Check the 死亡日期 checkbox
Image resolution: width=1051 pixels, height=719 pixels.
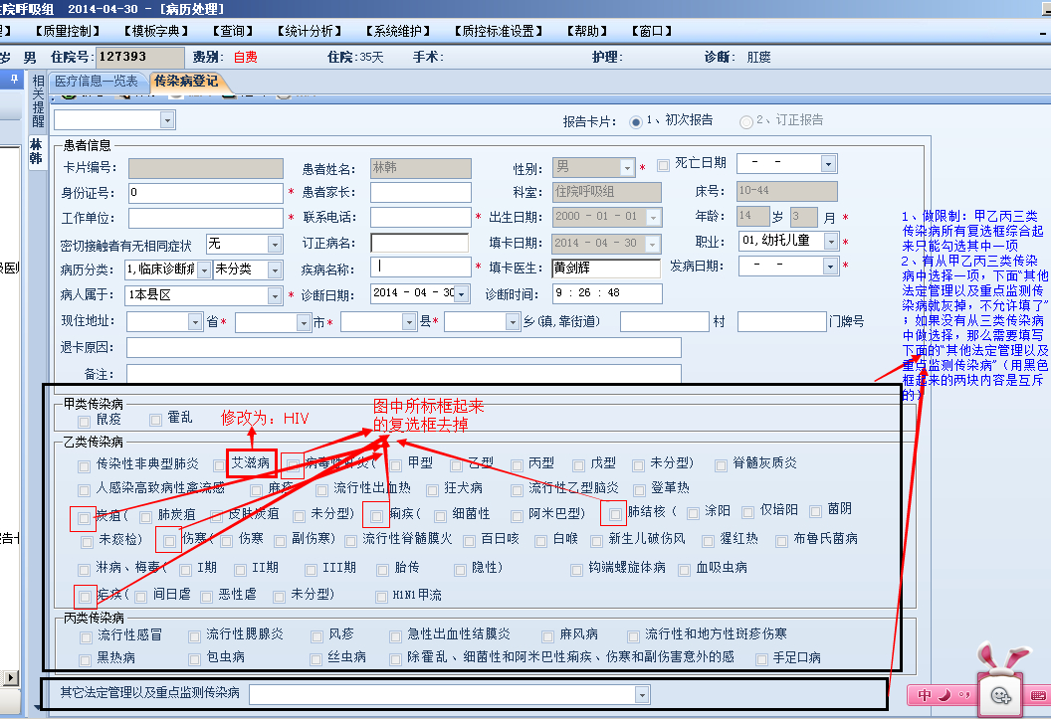coord(663,165)
